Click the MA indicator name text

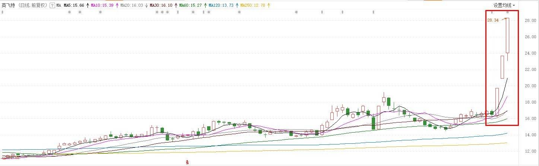click(x=58, y=6)
